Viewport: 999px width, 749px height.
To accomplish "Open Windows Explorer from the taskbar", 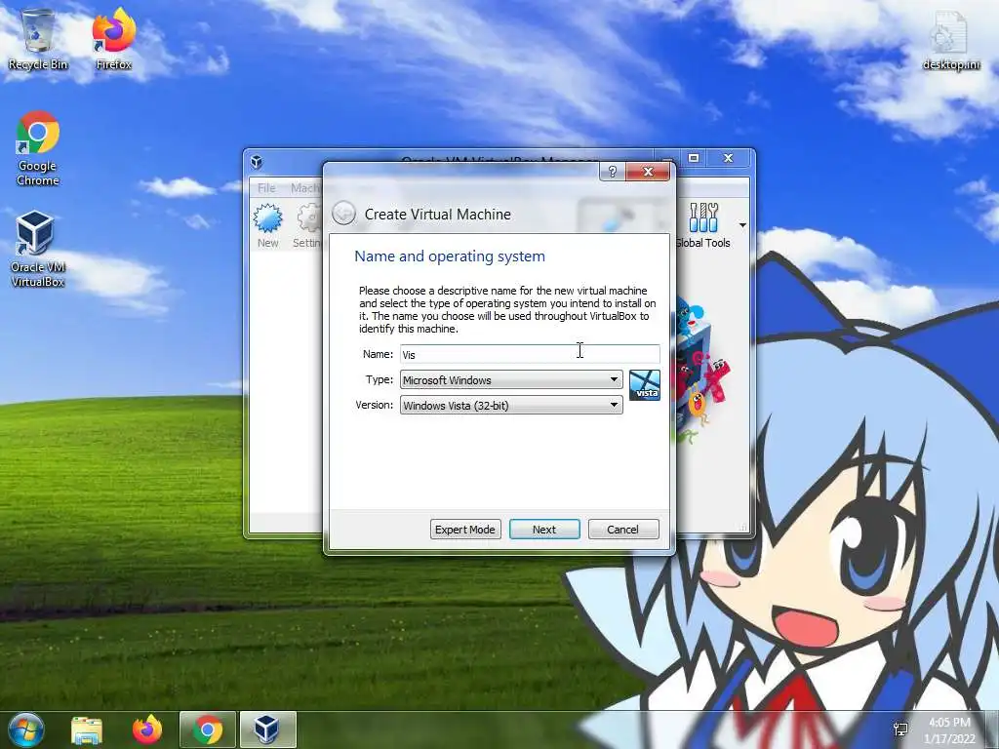I will 87,729.
